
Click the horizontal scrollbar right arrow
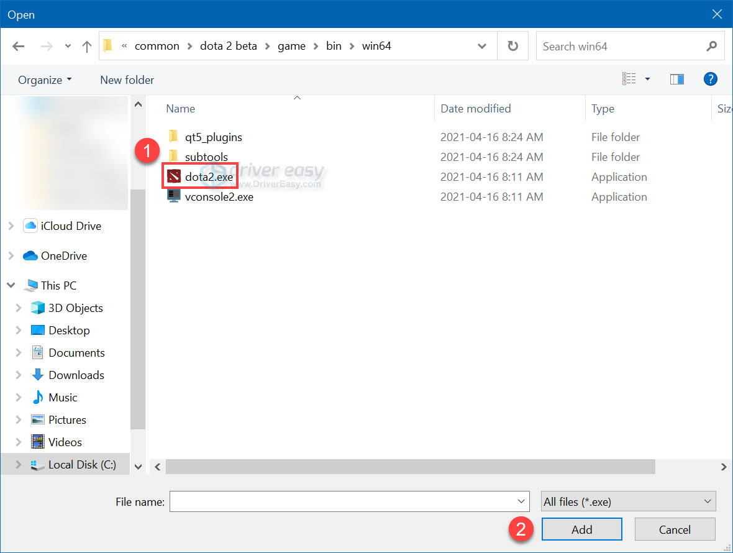(x=723, y=467)
